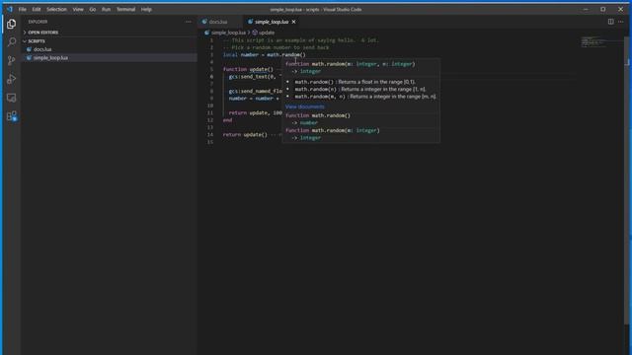Viewport: 632px width, 355px height.
Task: Click the comment text on line 1
Action: [300, 40]
